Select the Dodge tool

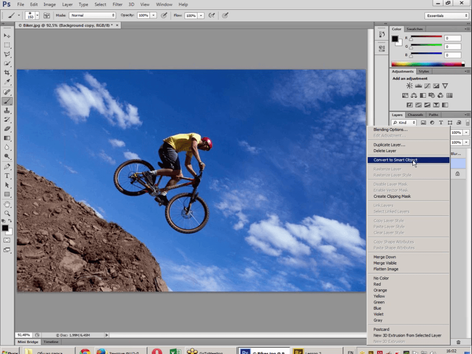(x=7, y=156)
